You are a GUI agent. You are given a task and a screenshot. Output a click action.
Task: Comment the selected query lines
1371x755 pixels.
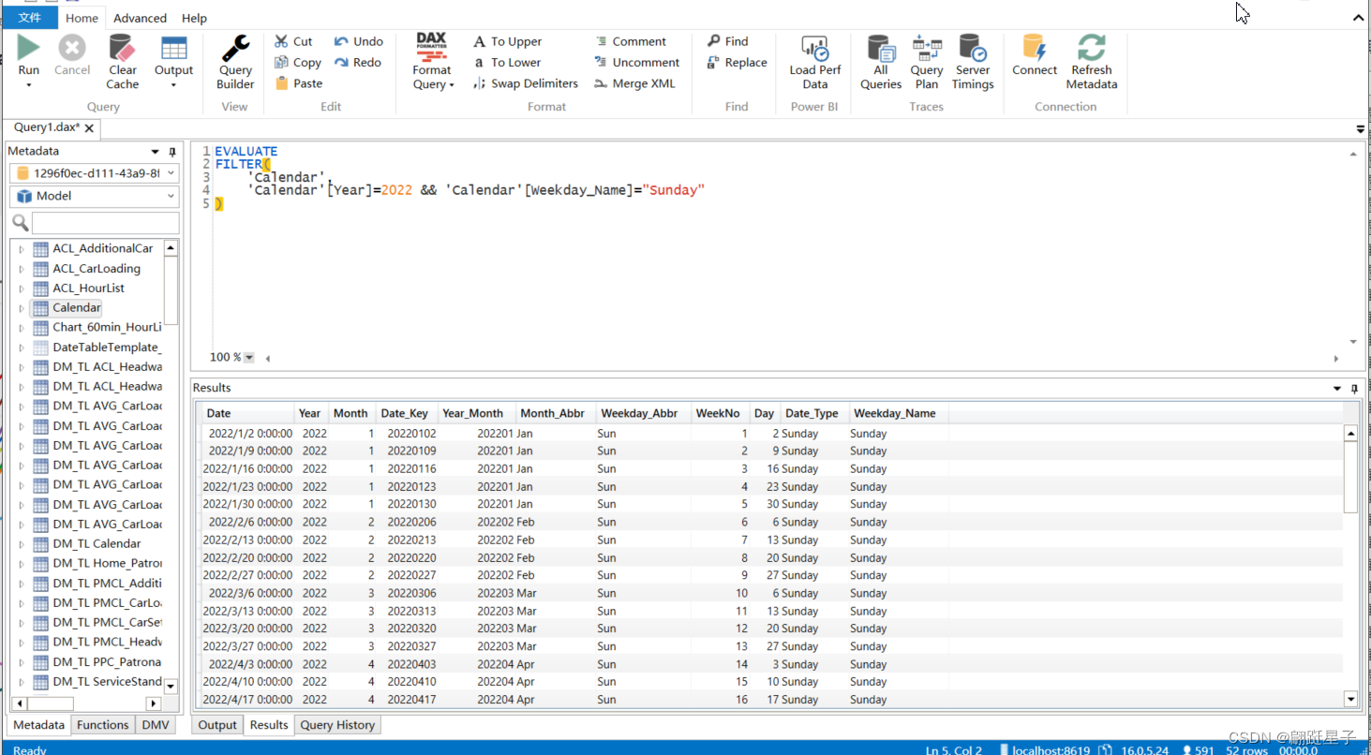tap(635, 41)
